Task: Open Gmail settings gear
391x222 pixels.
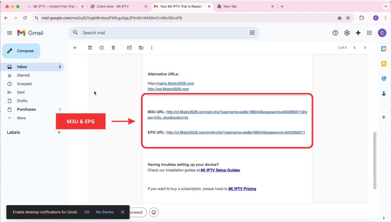Action: pos(347,33)
